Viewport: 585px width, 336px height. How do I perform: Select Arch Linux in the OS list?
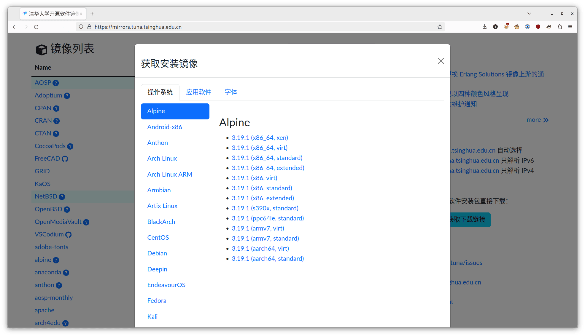point(162,159)
